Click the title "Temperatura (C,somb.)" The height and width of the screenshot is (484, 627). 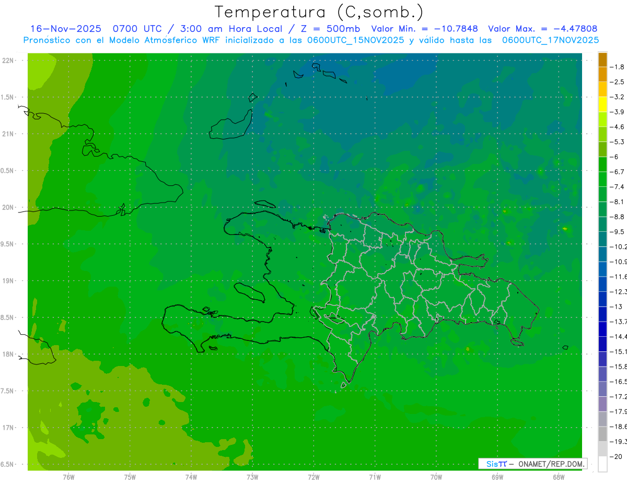[319, 12]
